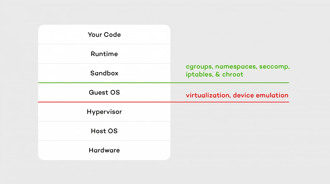Screen dimensions: 330x184
Task: Click the Your Code layer row
Action: (x=104, y=35)
